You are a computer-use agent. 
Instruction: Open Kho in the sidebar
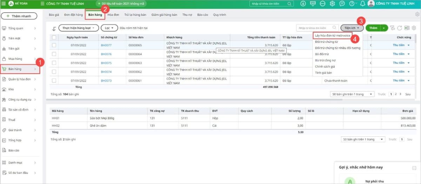pyautogui.click(x=19, y=89)
